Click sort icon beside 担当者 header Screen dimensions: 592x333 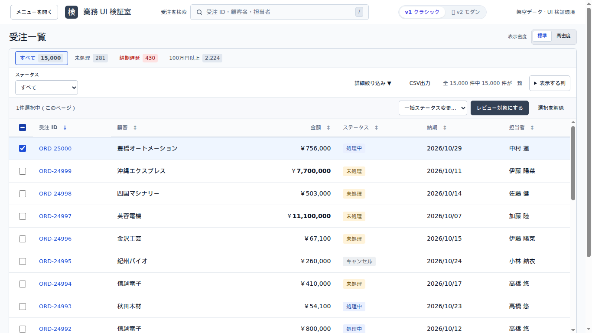coord(532,127)
